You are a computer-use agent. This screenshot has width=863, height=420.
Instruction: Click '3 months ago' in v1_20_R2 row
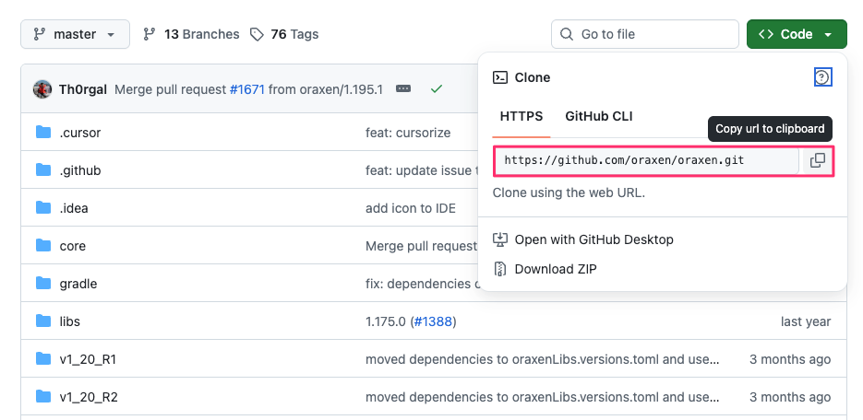click(790, 397)
